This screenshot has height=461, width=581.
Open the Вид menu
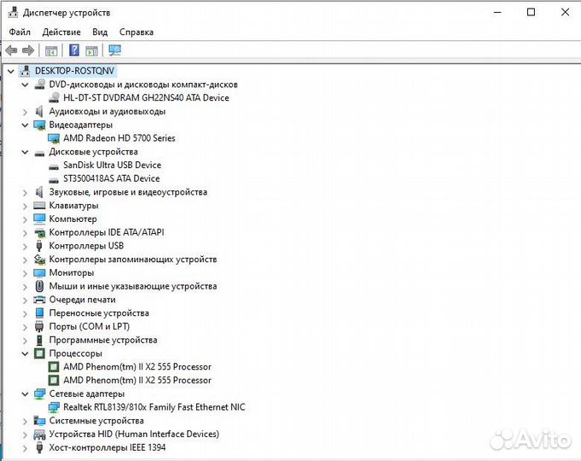coord(100,32)
